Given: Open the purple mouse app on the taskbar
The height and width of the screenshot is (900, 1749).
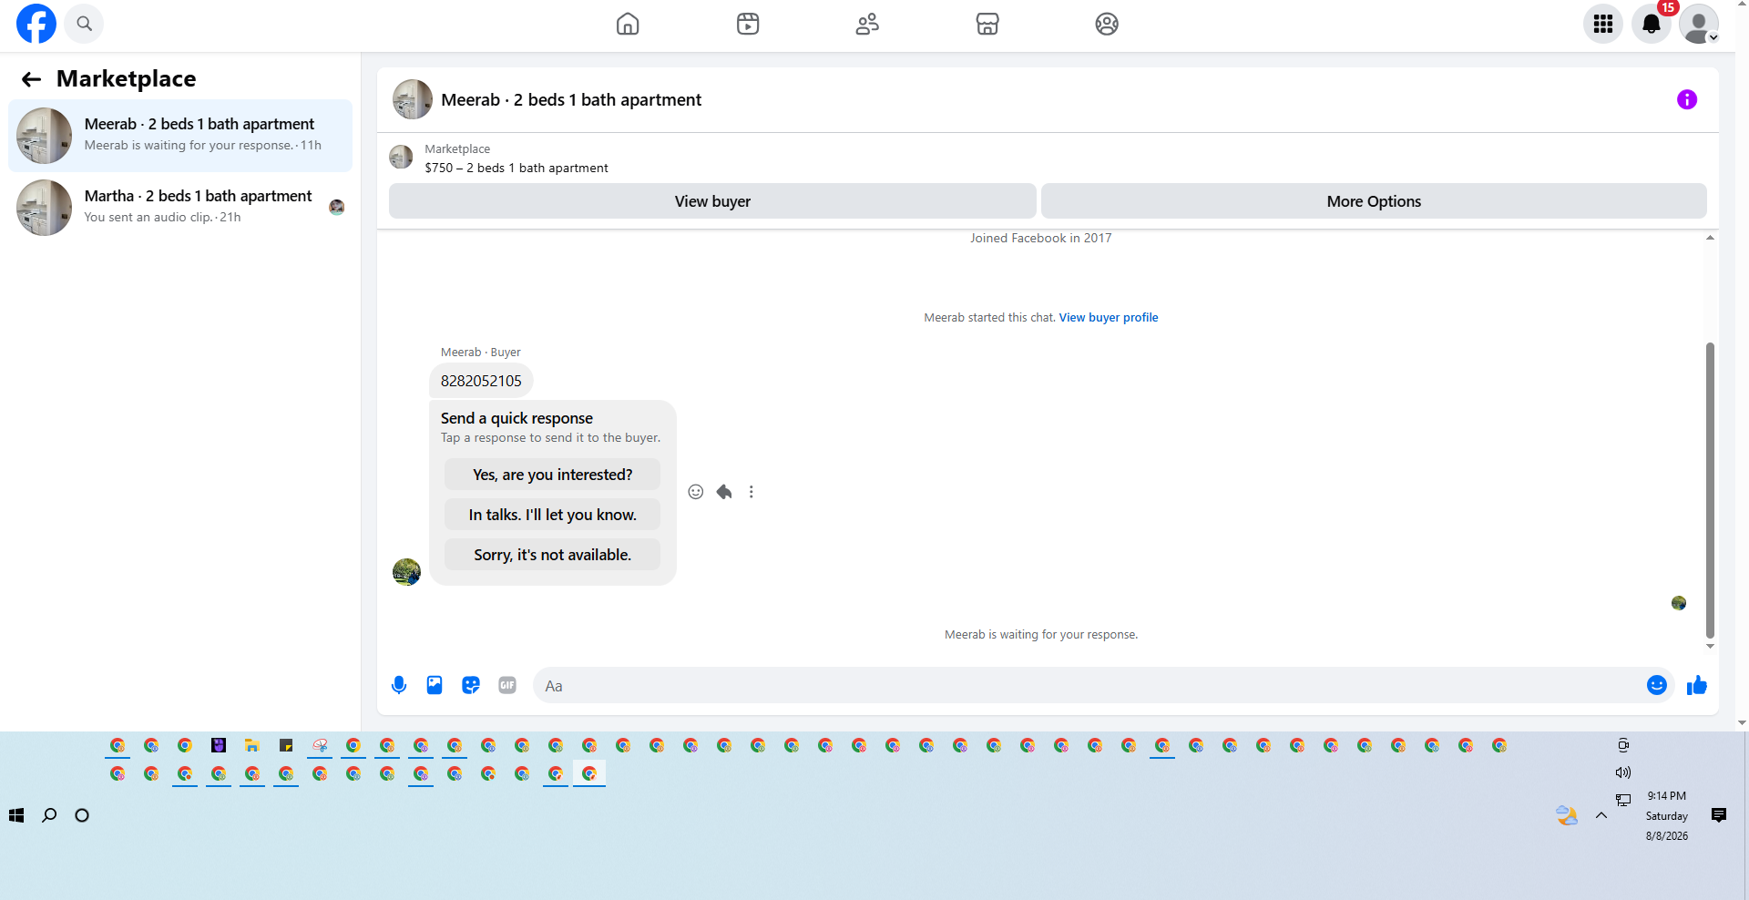Looking at the screenshot, I should [219, 745].
